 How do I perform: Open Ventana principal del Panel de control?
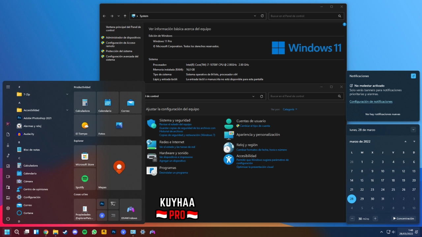[123, 29]
